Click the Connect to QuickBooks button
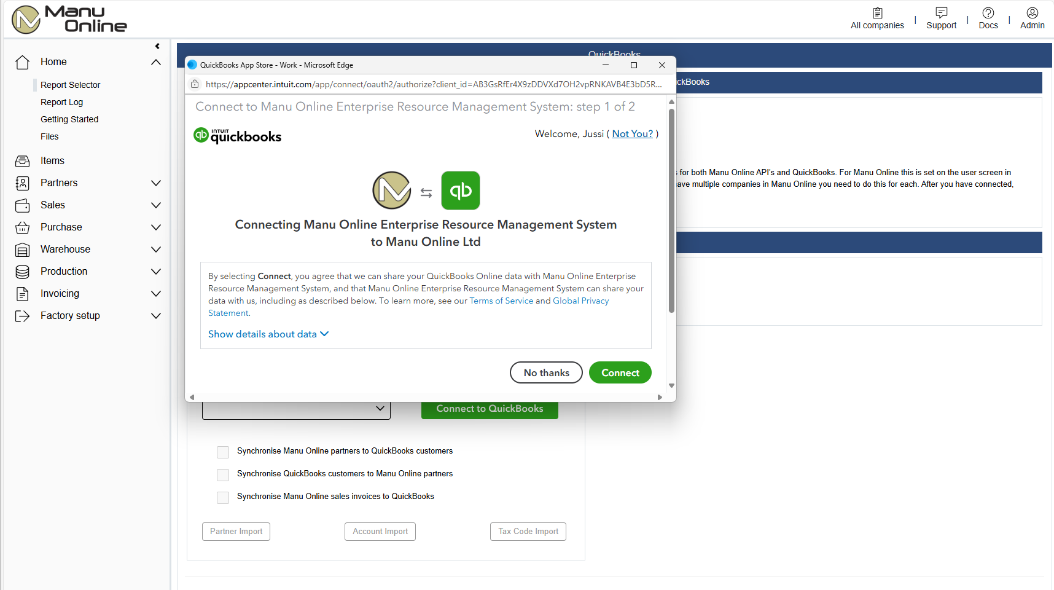The width and height of the screenshot is (1054, 590). 490,409
